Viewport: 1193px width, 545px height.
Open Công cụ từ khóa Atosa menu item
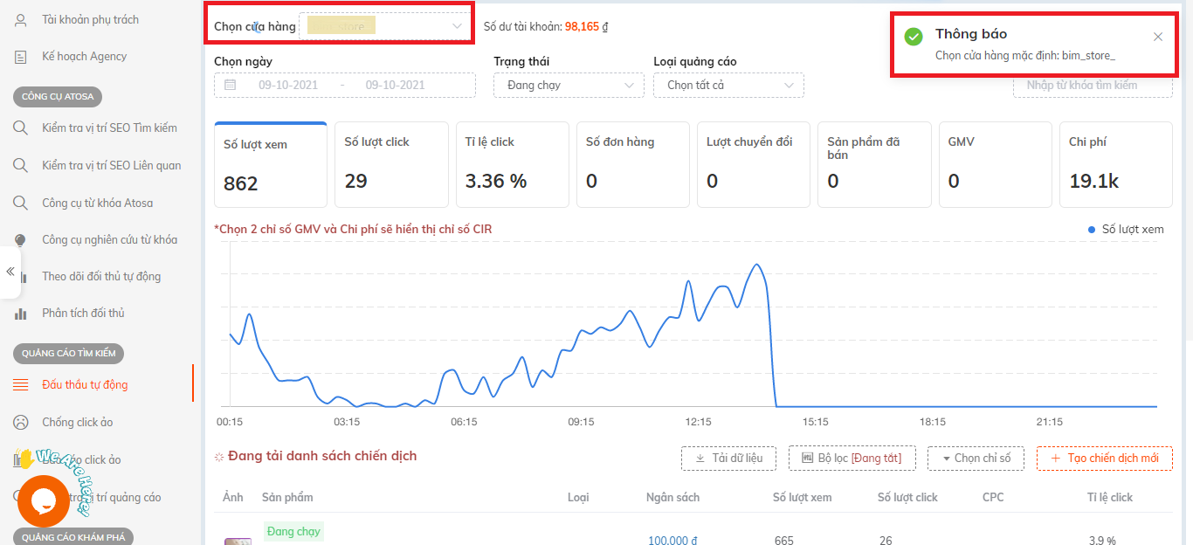[97, 204]
